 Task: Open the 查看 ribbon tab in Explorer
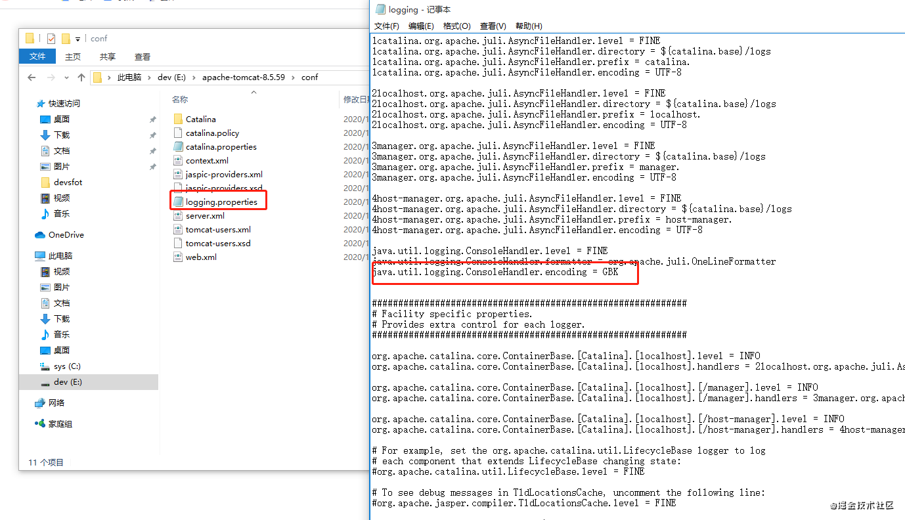(143, 56)
